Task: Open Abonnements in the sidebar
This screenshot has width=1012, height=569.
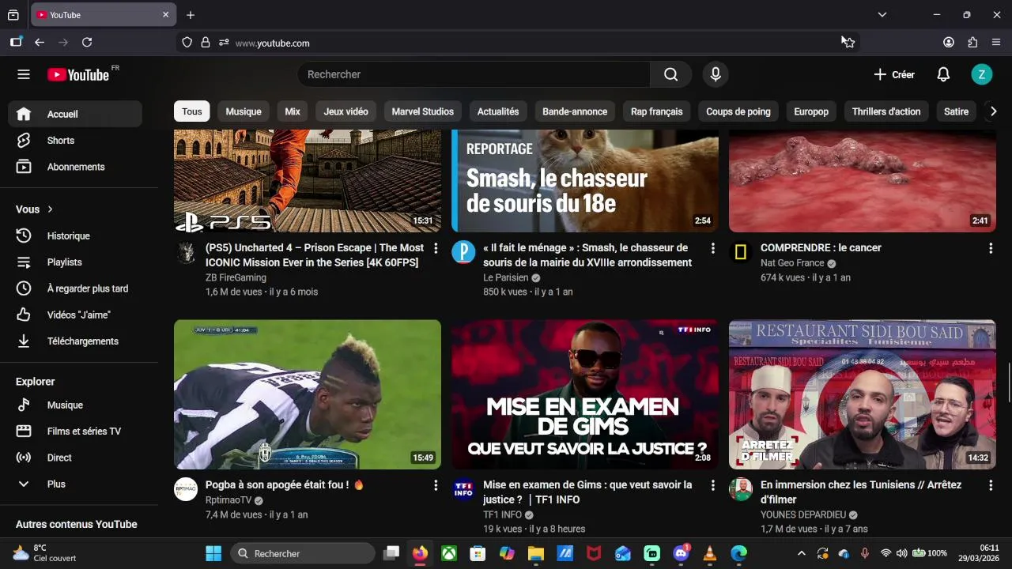Action: (75, 167)
